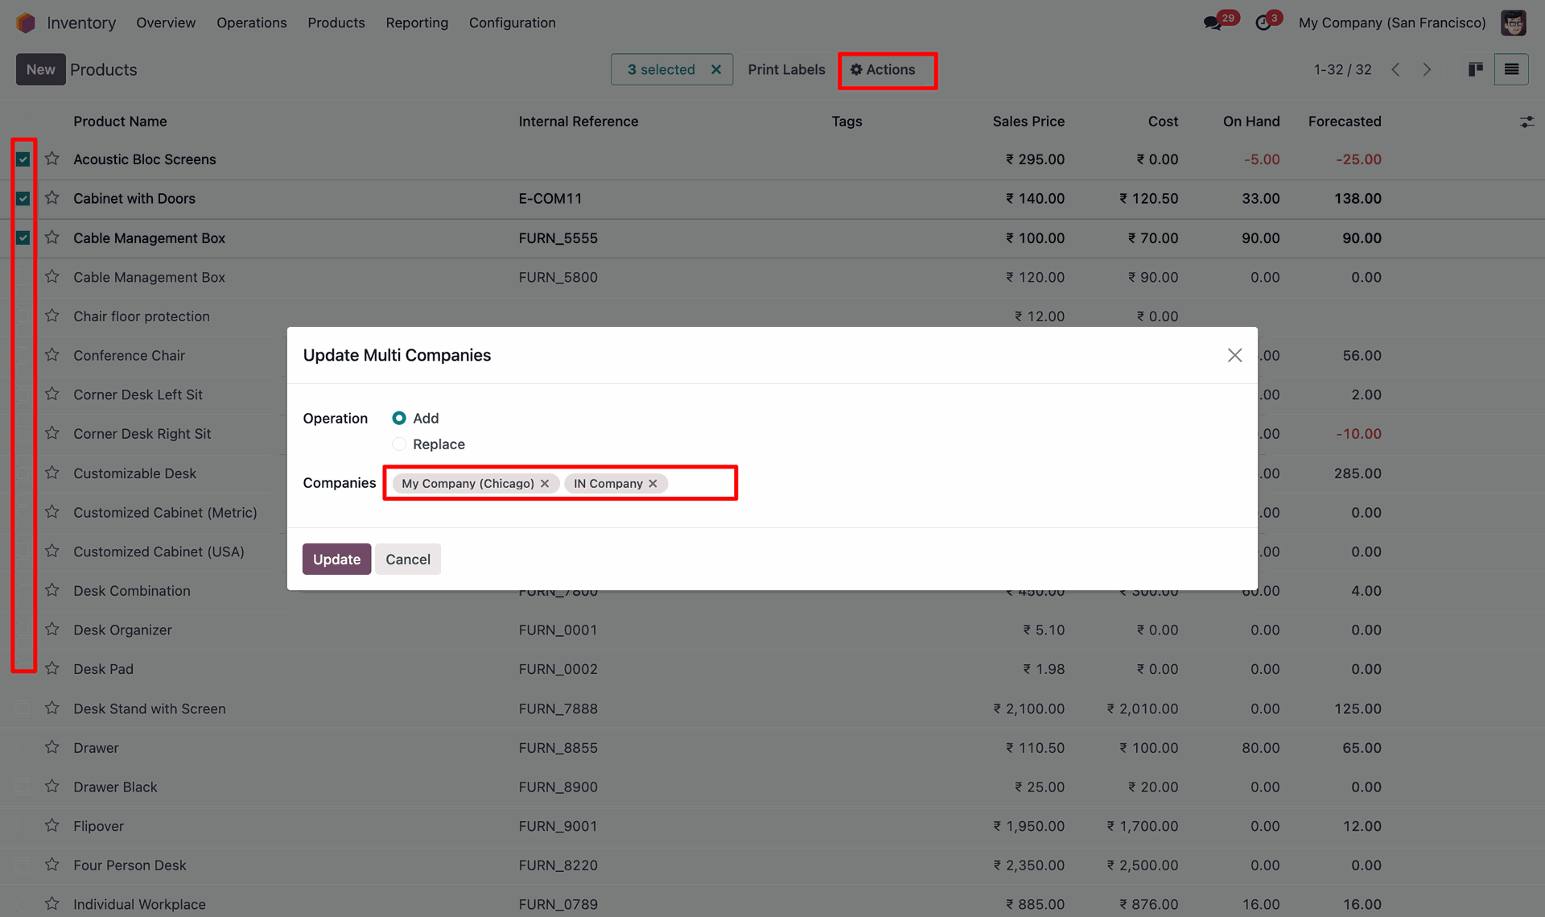The image size is (1545, 917).
Task: Uncheck Cabinet with Doors checkbox
Action: tap(23, 198)
